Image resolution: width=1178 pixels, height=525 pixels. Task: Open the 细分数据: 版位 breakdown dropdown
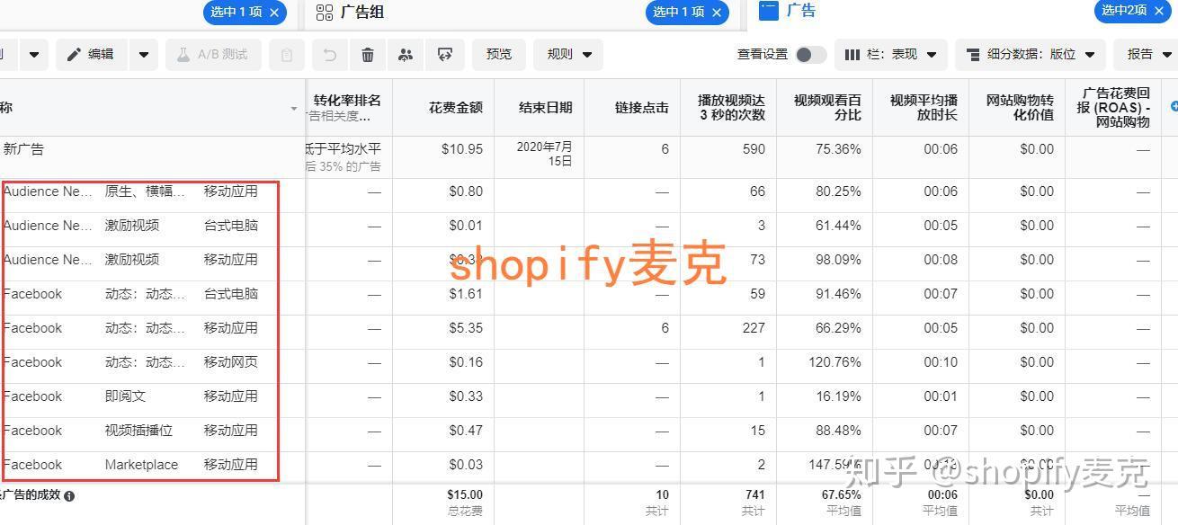1030,55
